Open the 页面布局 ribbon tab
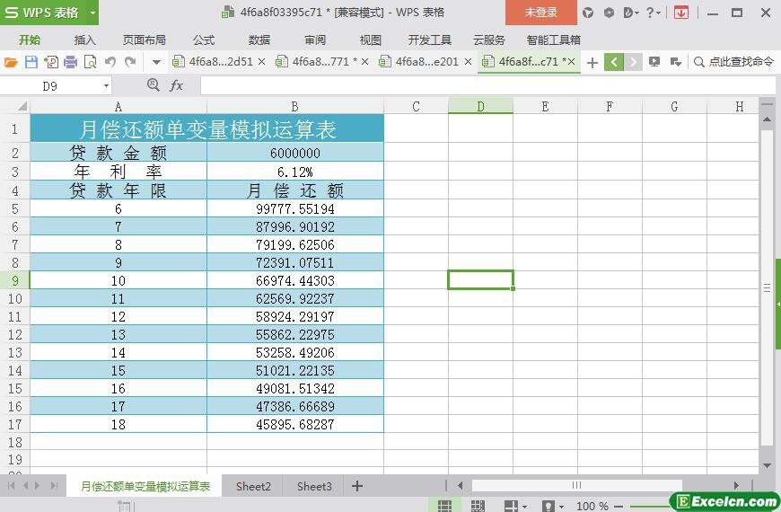Screen dimensions: 781x512 (145, 40)
